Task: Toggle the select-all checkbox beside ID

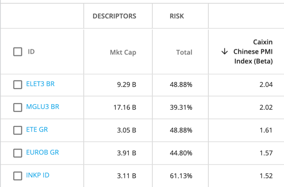Action: tap(18, 52)
